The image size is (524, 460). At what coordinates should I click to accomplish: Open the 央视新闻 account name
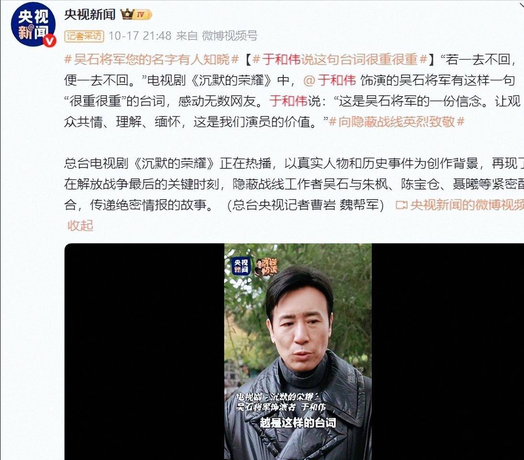[x=89, y=14]
